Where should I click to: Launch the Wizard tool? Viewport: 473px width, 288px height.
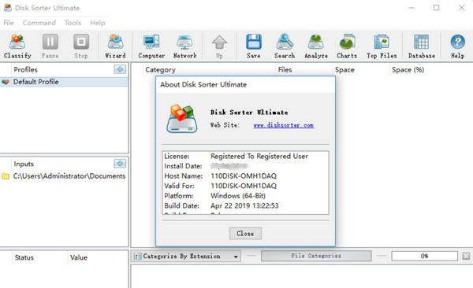pyautogui.click(x=115, y=46)
